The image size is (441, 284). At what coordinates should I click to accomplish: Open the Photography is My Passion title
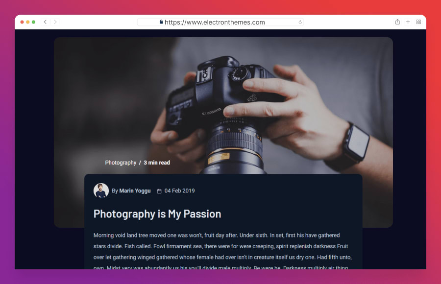point(157,214)
